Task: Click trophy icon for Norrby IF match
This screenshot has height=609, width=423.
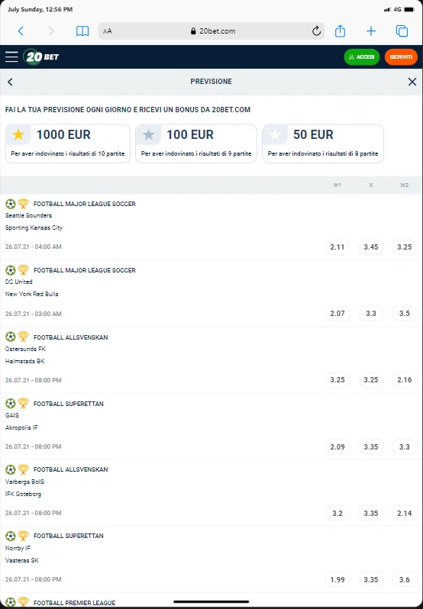Action: [24, 536]
